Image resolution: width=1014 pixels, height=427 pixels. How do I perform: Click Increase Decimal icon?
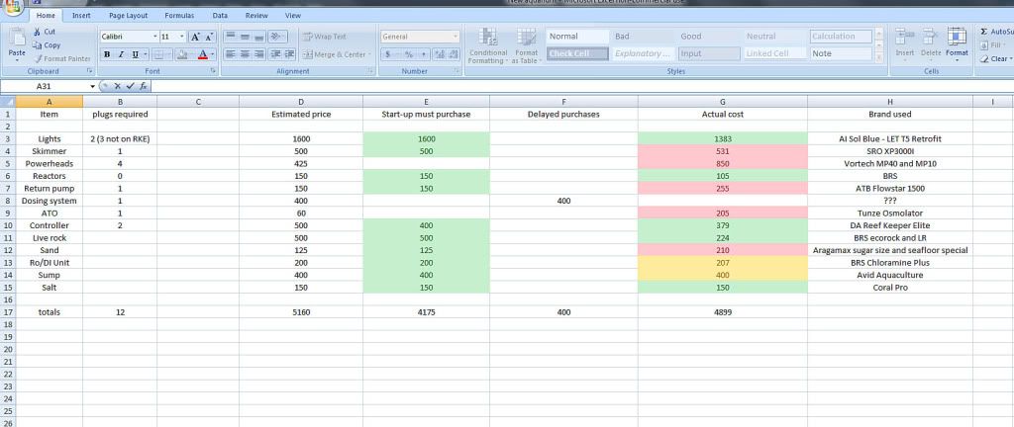(x=439, y=54)
